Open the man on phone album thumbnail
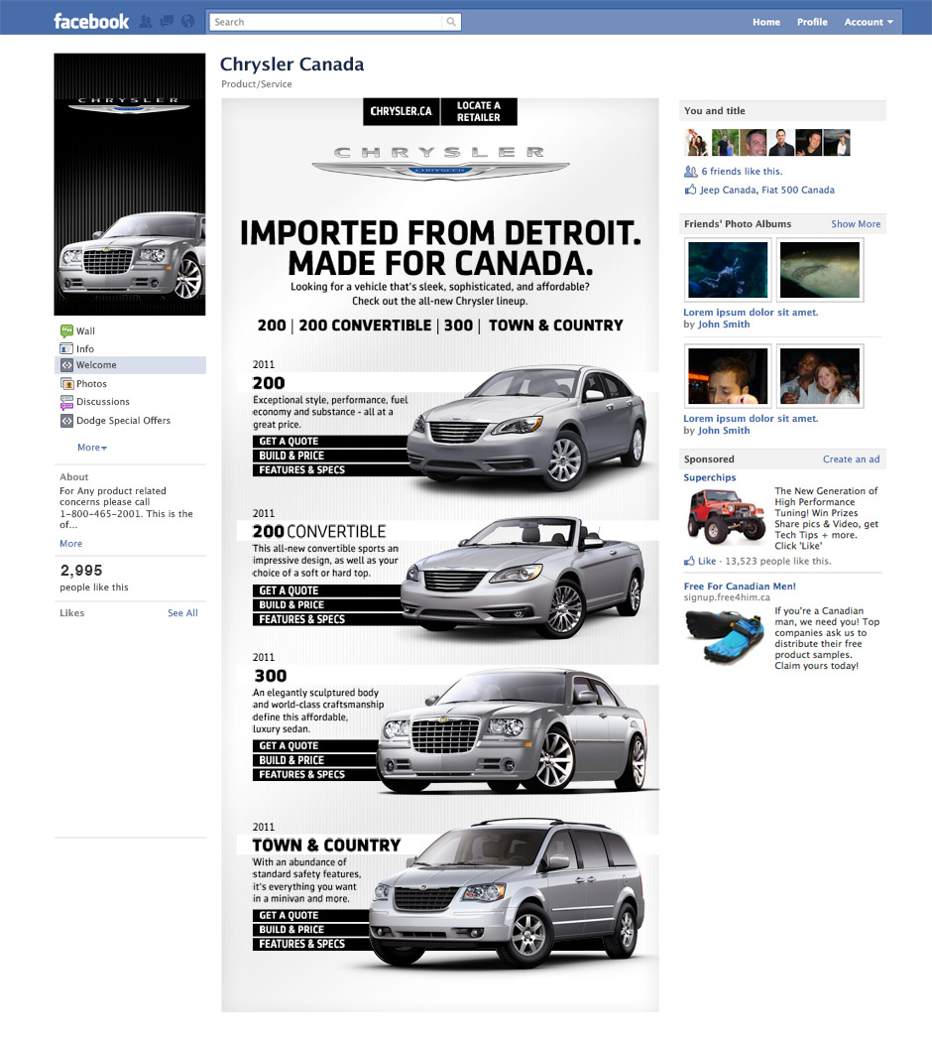This screenshot has width=932, height=1046. pos(728,376)
